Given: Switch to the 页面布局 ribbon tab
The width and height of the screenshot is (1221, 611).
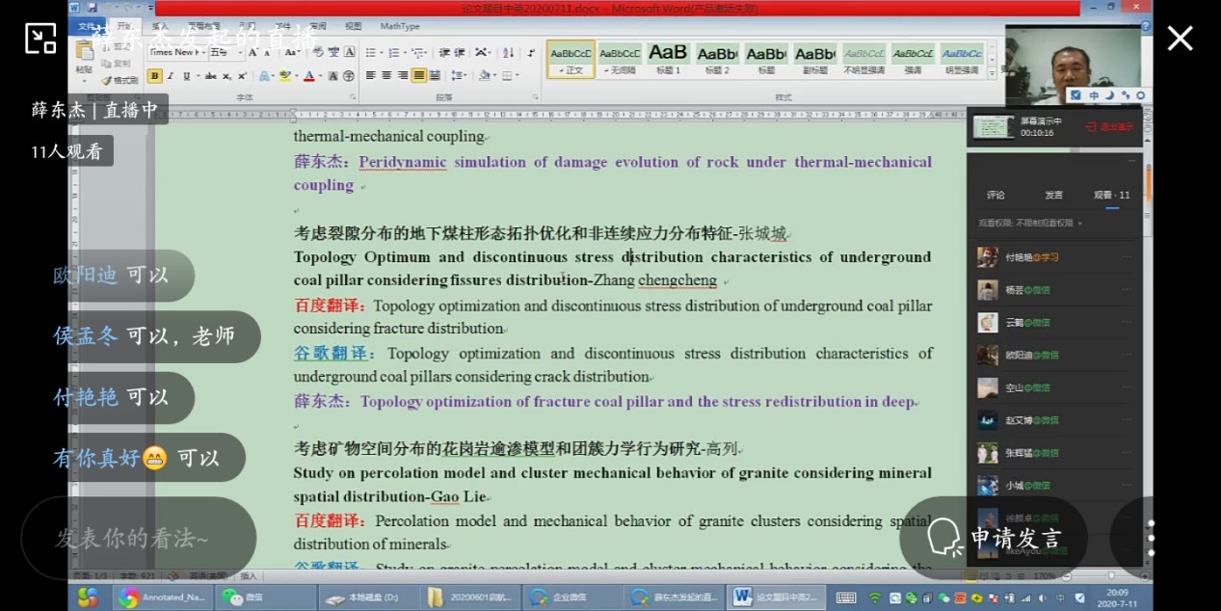Looking at the screenshot, I should (202, 26).
